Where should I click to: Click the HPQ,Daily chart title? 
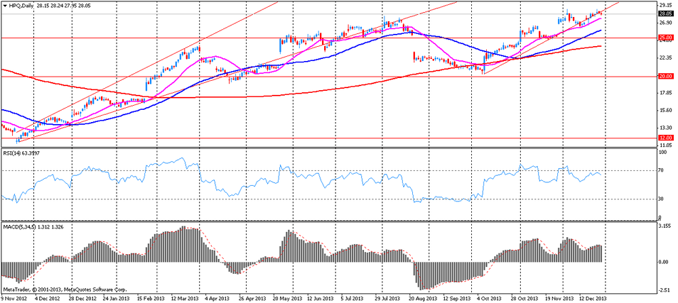click(x=20, y=5)
